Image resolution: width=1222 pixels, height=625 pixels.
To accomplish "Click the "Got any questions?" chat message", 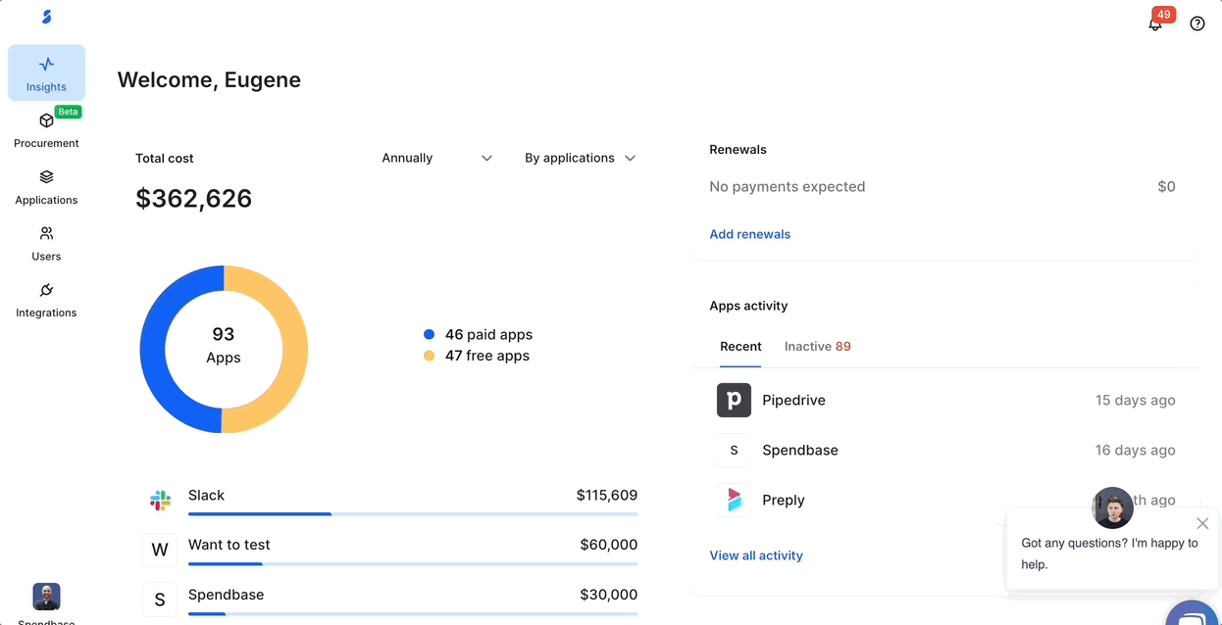I will (1109, 553).
